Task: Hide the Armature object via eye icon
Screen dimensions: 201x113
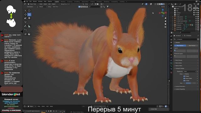Action: point(196,25)
